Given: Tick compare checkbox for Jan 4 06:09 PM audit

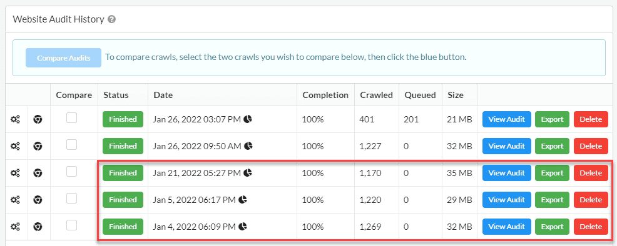Looking at the screenshot, I should pos(71,225).
